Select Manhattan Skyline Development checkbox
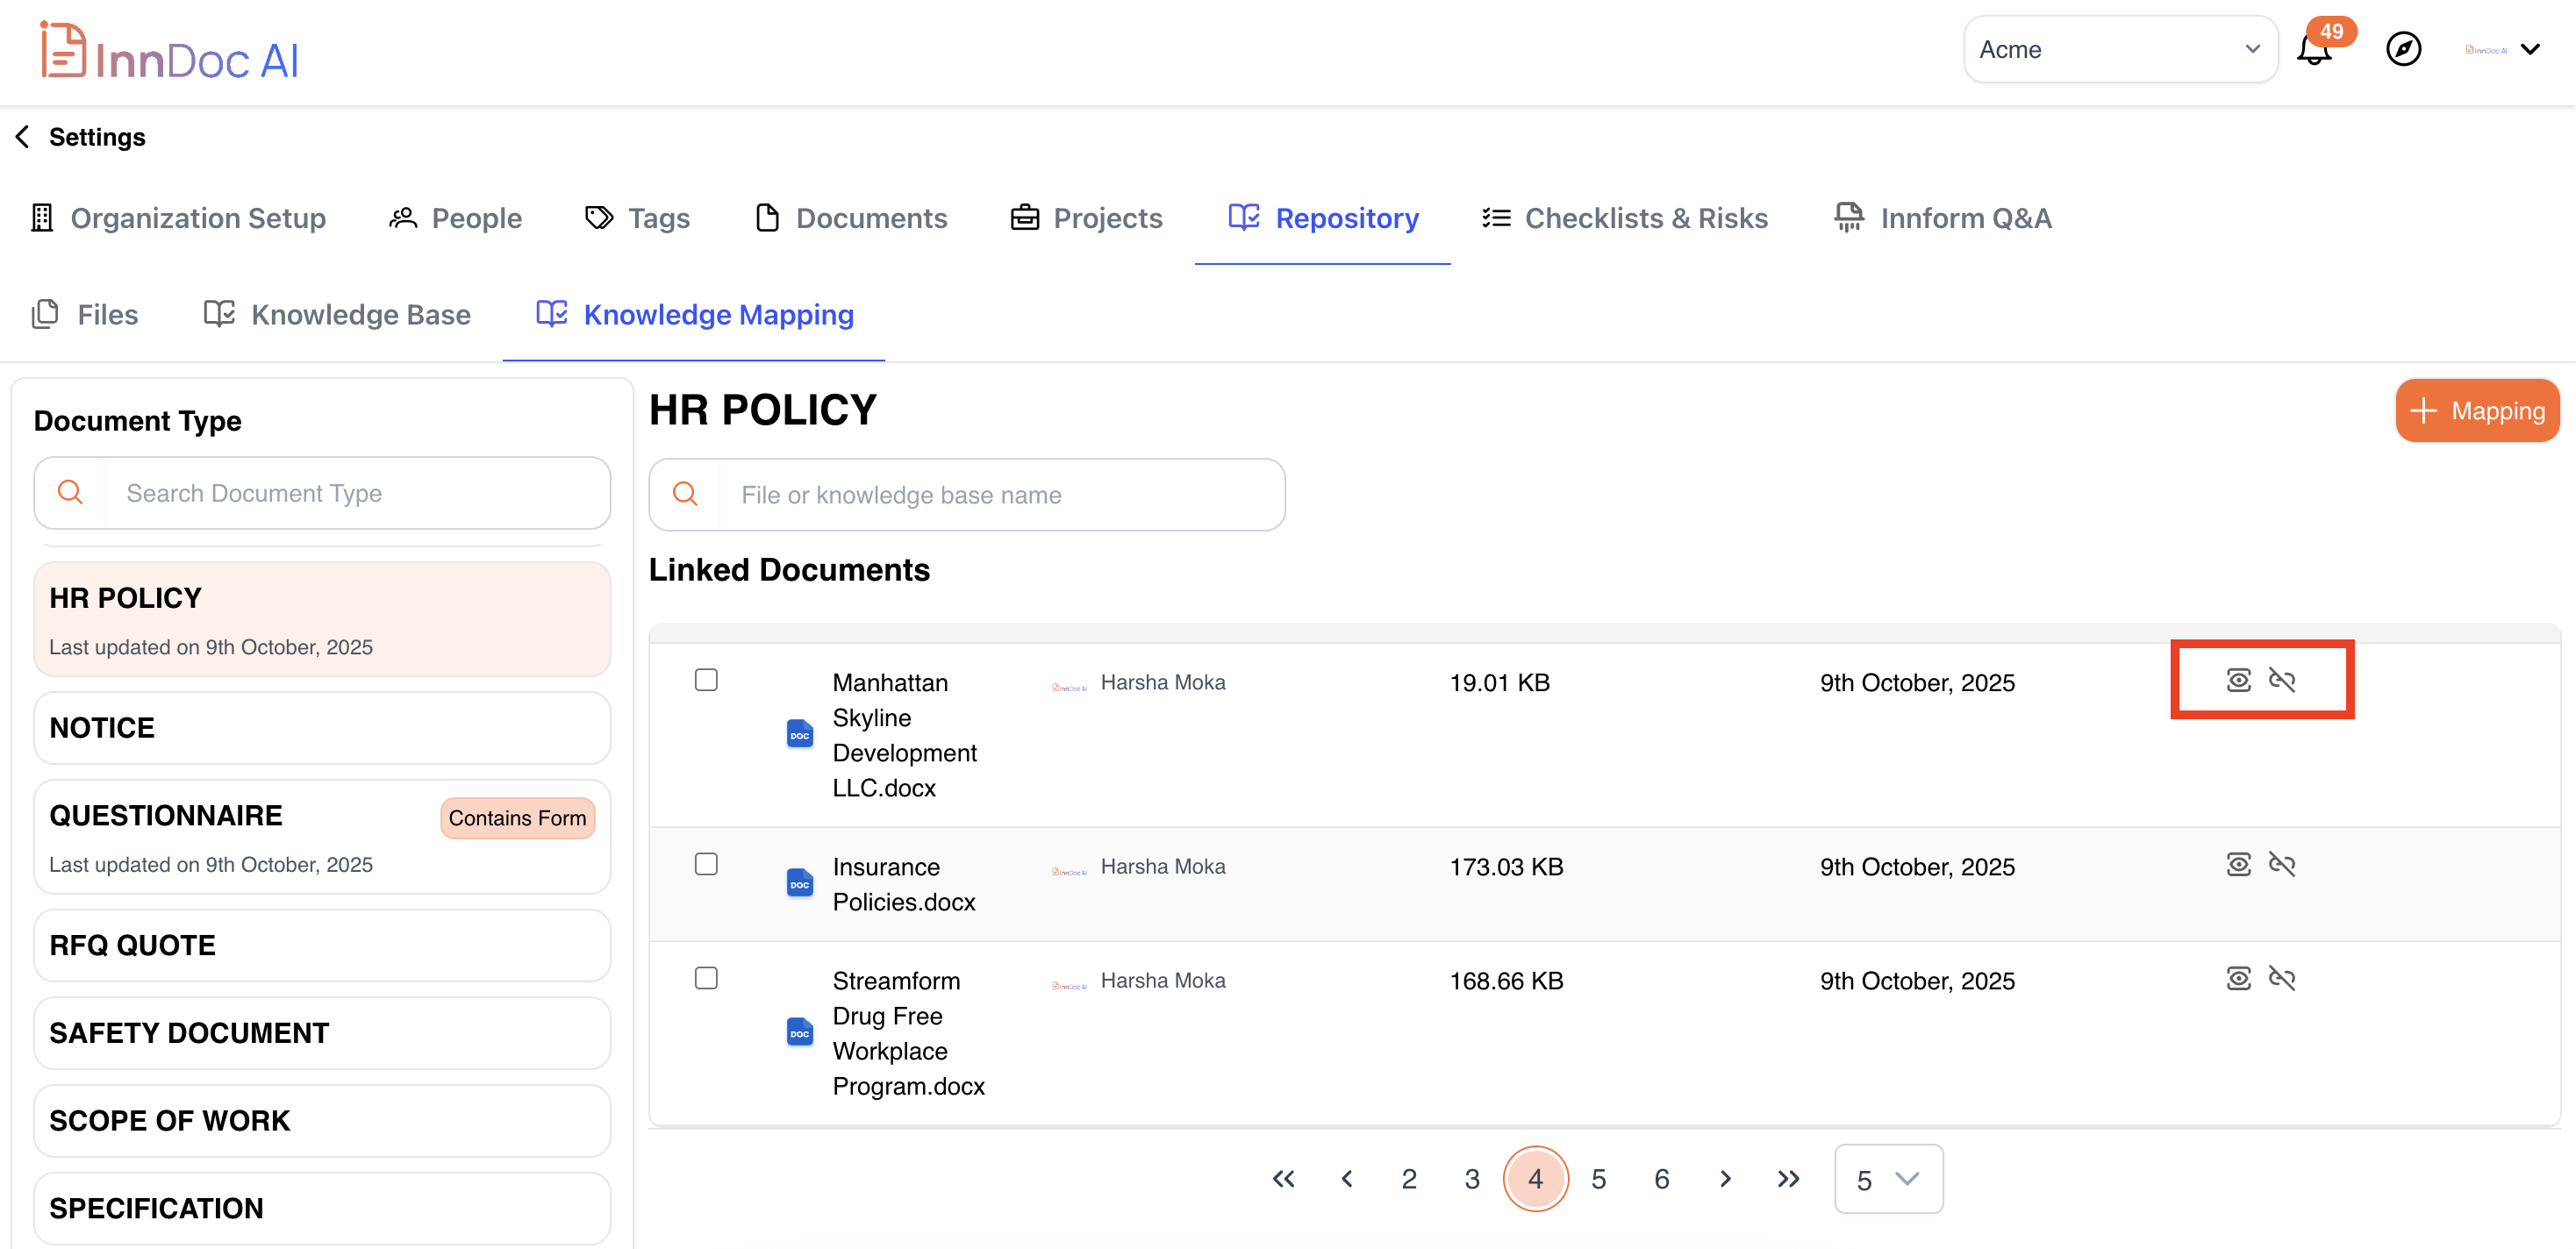The height and width of the screenshot is (1249, 2576). pyautogui.click(x=706, y=681)
